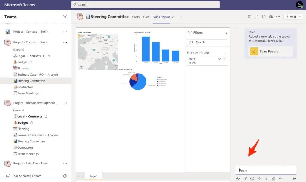Add a new tab with the plus icon
The image size is (306, 182).
(x=180, y=17)
